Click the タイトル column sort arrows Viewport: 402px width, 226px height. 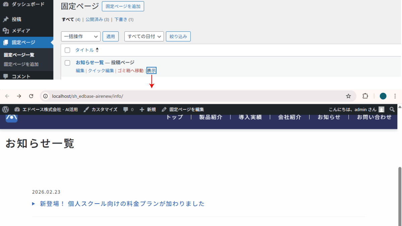[x=96, y=50]
